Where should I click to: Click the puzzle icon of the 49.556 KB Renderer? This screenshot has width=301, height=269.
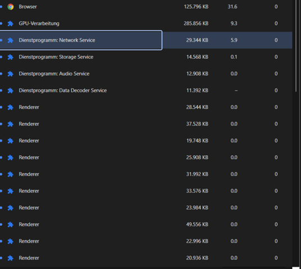tap(10, 225)
